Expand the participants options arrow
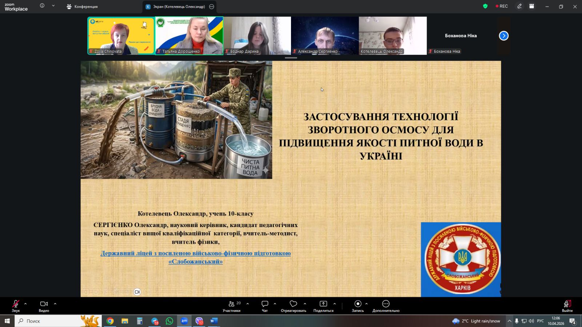The height and width of the screenshot is (327, 582). pos(248,304)
